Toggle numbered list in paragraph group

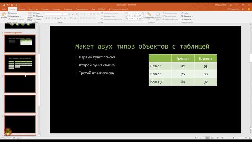click(86, 14)
